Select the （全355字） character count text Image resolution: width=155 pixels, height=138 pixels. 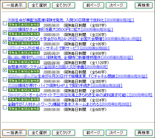click(98, 82)
